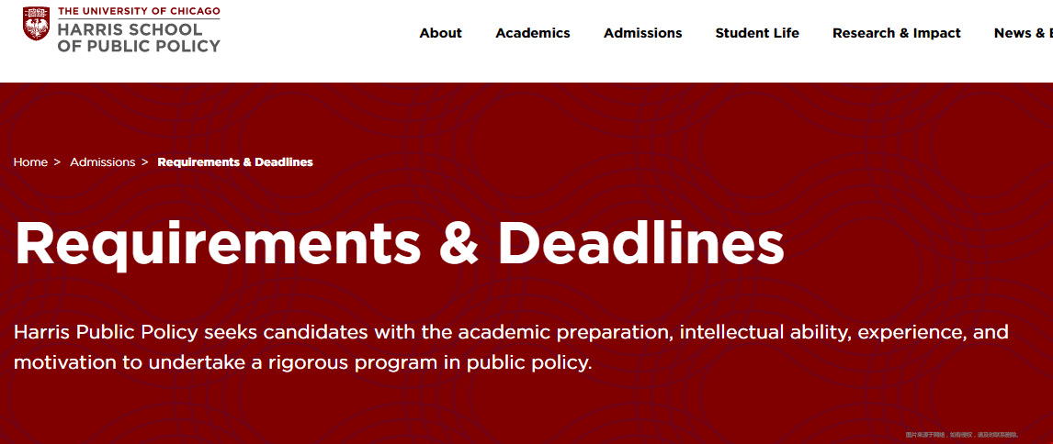Select Admissions in the top navigation bar

click(642, 33)
